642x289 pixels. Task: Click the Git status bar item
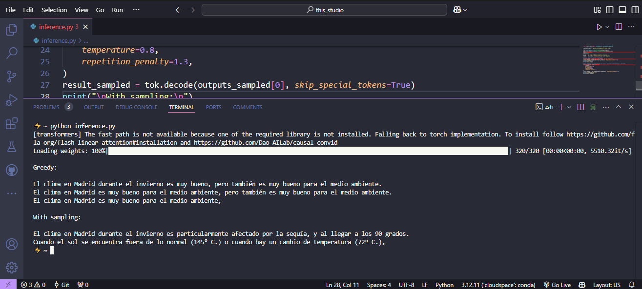62,285
